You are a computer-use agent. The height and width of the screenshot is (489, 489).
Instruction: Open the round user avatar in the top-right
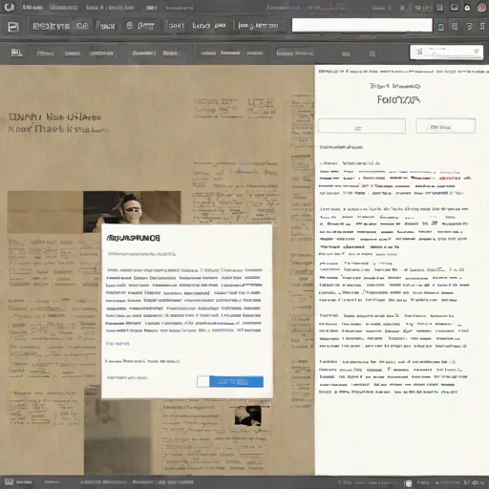[481, 8]
